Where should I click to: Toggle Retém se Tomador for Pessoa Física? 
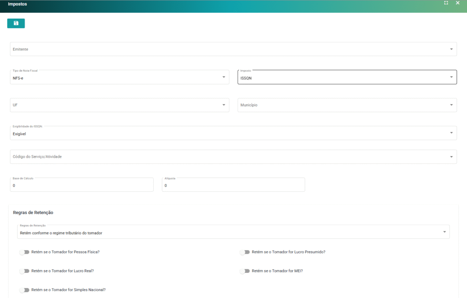[x=24, y=252]
